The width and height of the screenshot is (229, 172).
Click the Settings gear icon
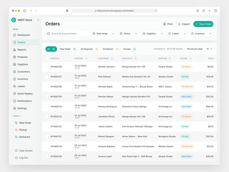(14, 108)
